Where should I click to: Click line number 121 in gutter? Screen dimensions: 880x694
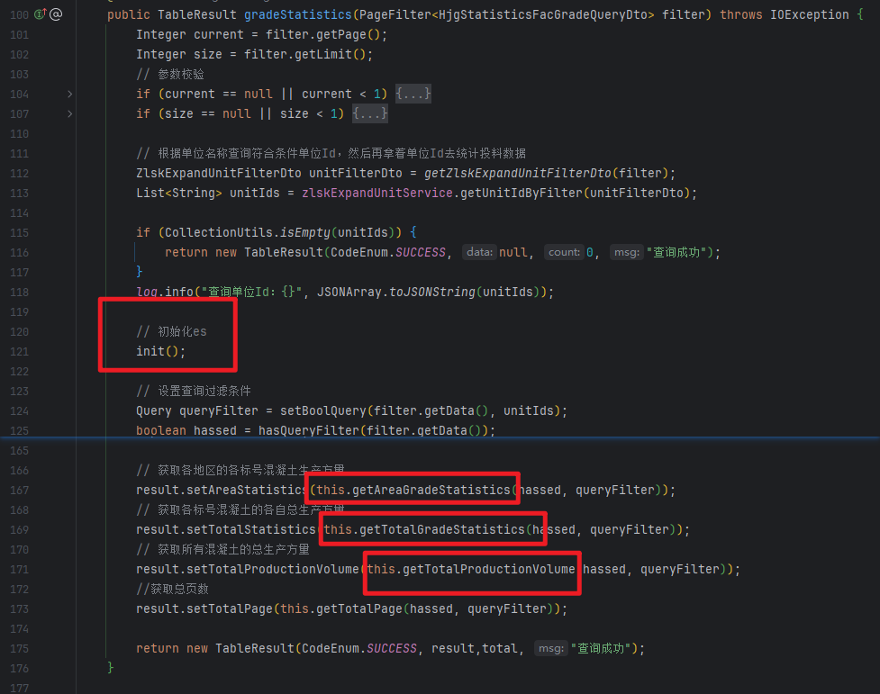(x=19, y=351)
